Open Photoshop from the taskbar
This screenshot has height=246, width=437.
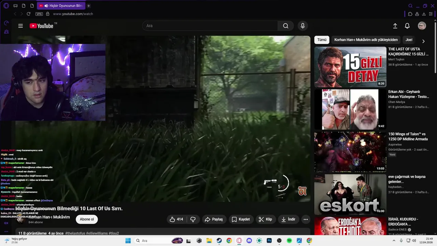point(269,241)
